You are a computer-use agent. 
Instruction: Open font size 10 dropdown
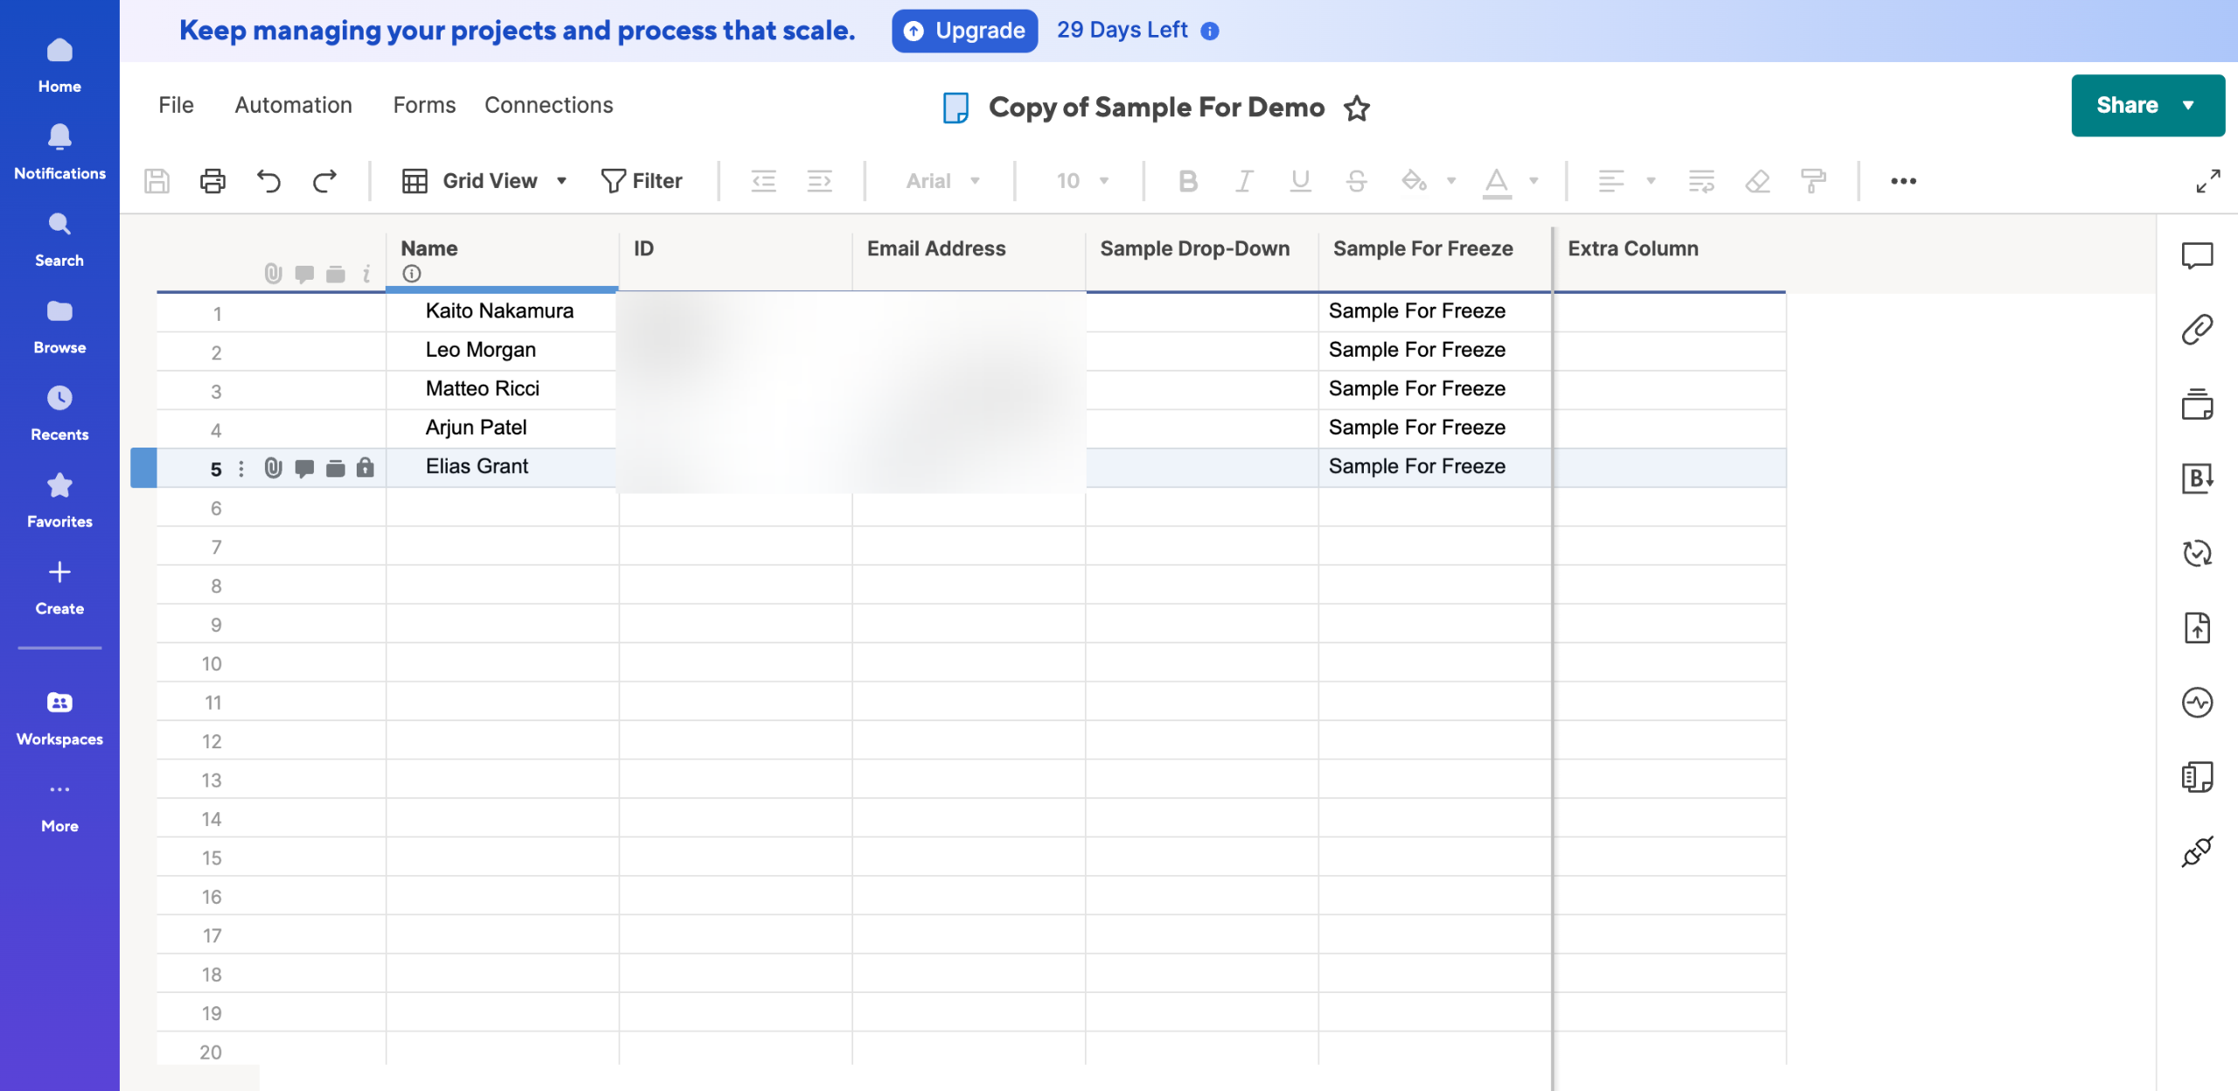point(1082,181)
